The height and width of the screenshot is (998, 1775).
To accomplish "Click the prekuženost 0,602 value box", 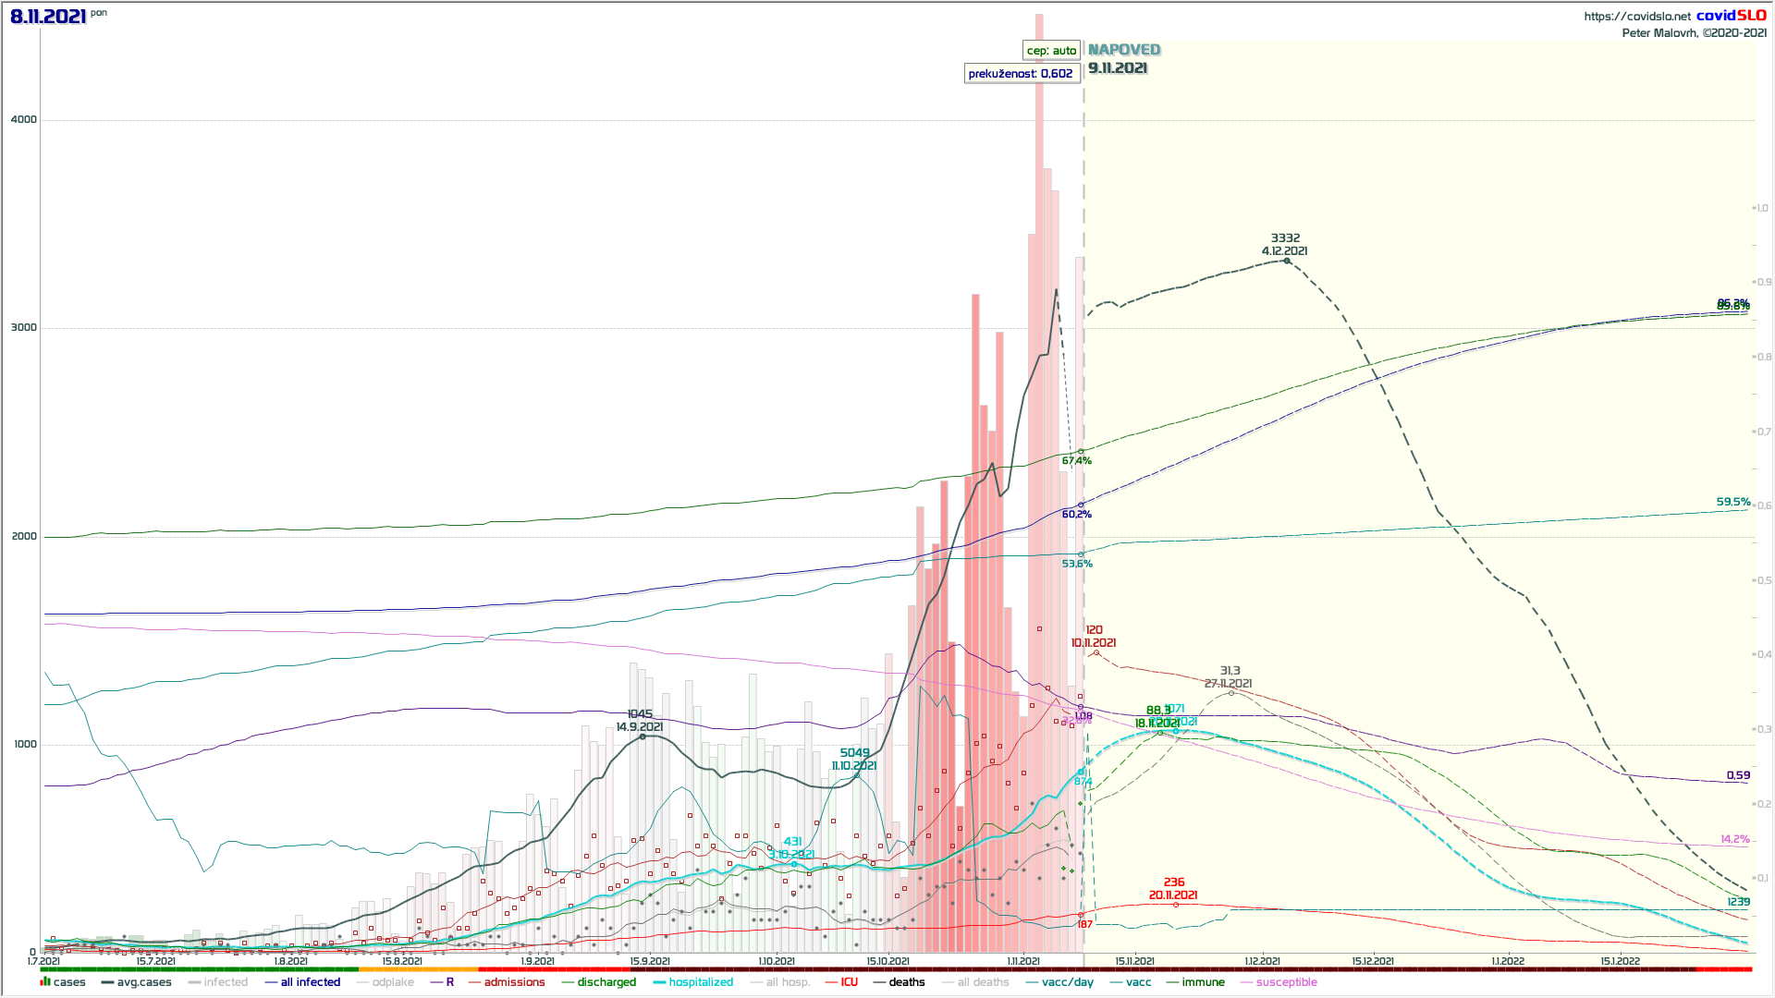I will (x=1021, y=74).
